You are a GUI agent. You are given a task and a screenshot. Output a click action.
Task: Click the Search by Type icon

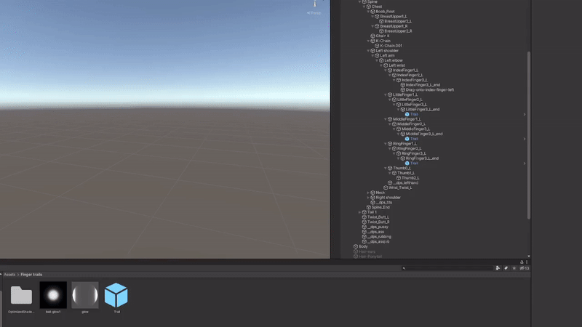pos(498,268)
